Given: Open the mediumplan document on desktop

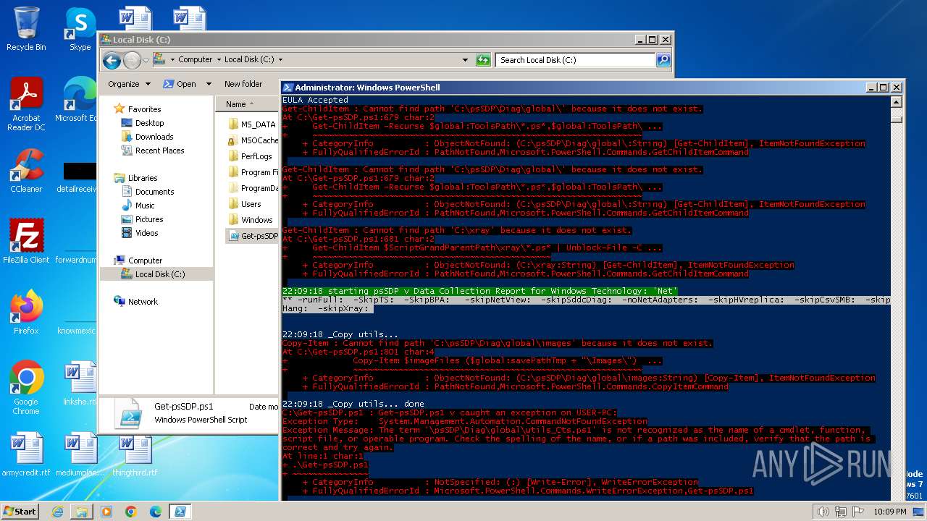Looking at the screenshot, I should (80, 454).
